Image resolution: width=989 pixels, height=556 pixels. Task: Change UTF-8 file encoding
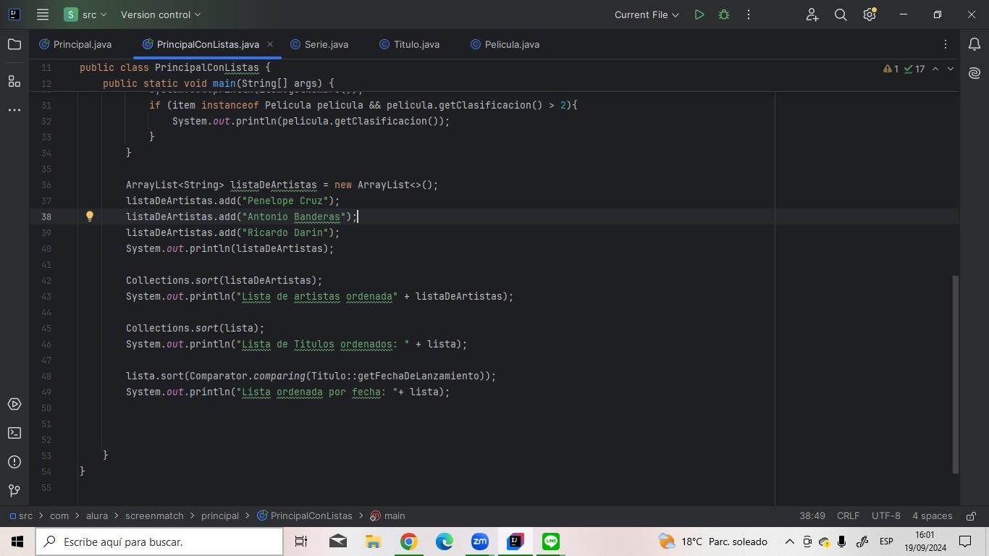coord(886,515)
